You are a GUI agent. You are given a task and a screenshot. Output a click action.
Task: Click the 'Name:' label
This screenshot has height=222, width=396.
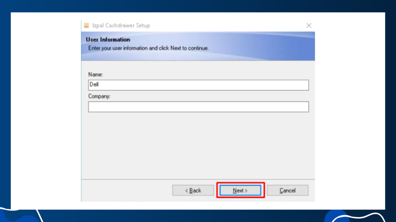(x=96, y=74)
